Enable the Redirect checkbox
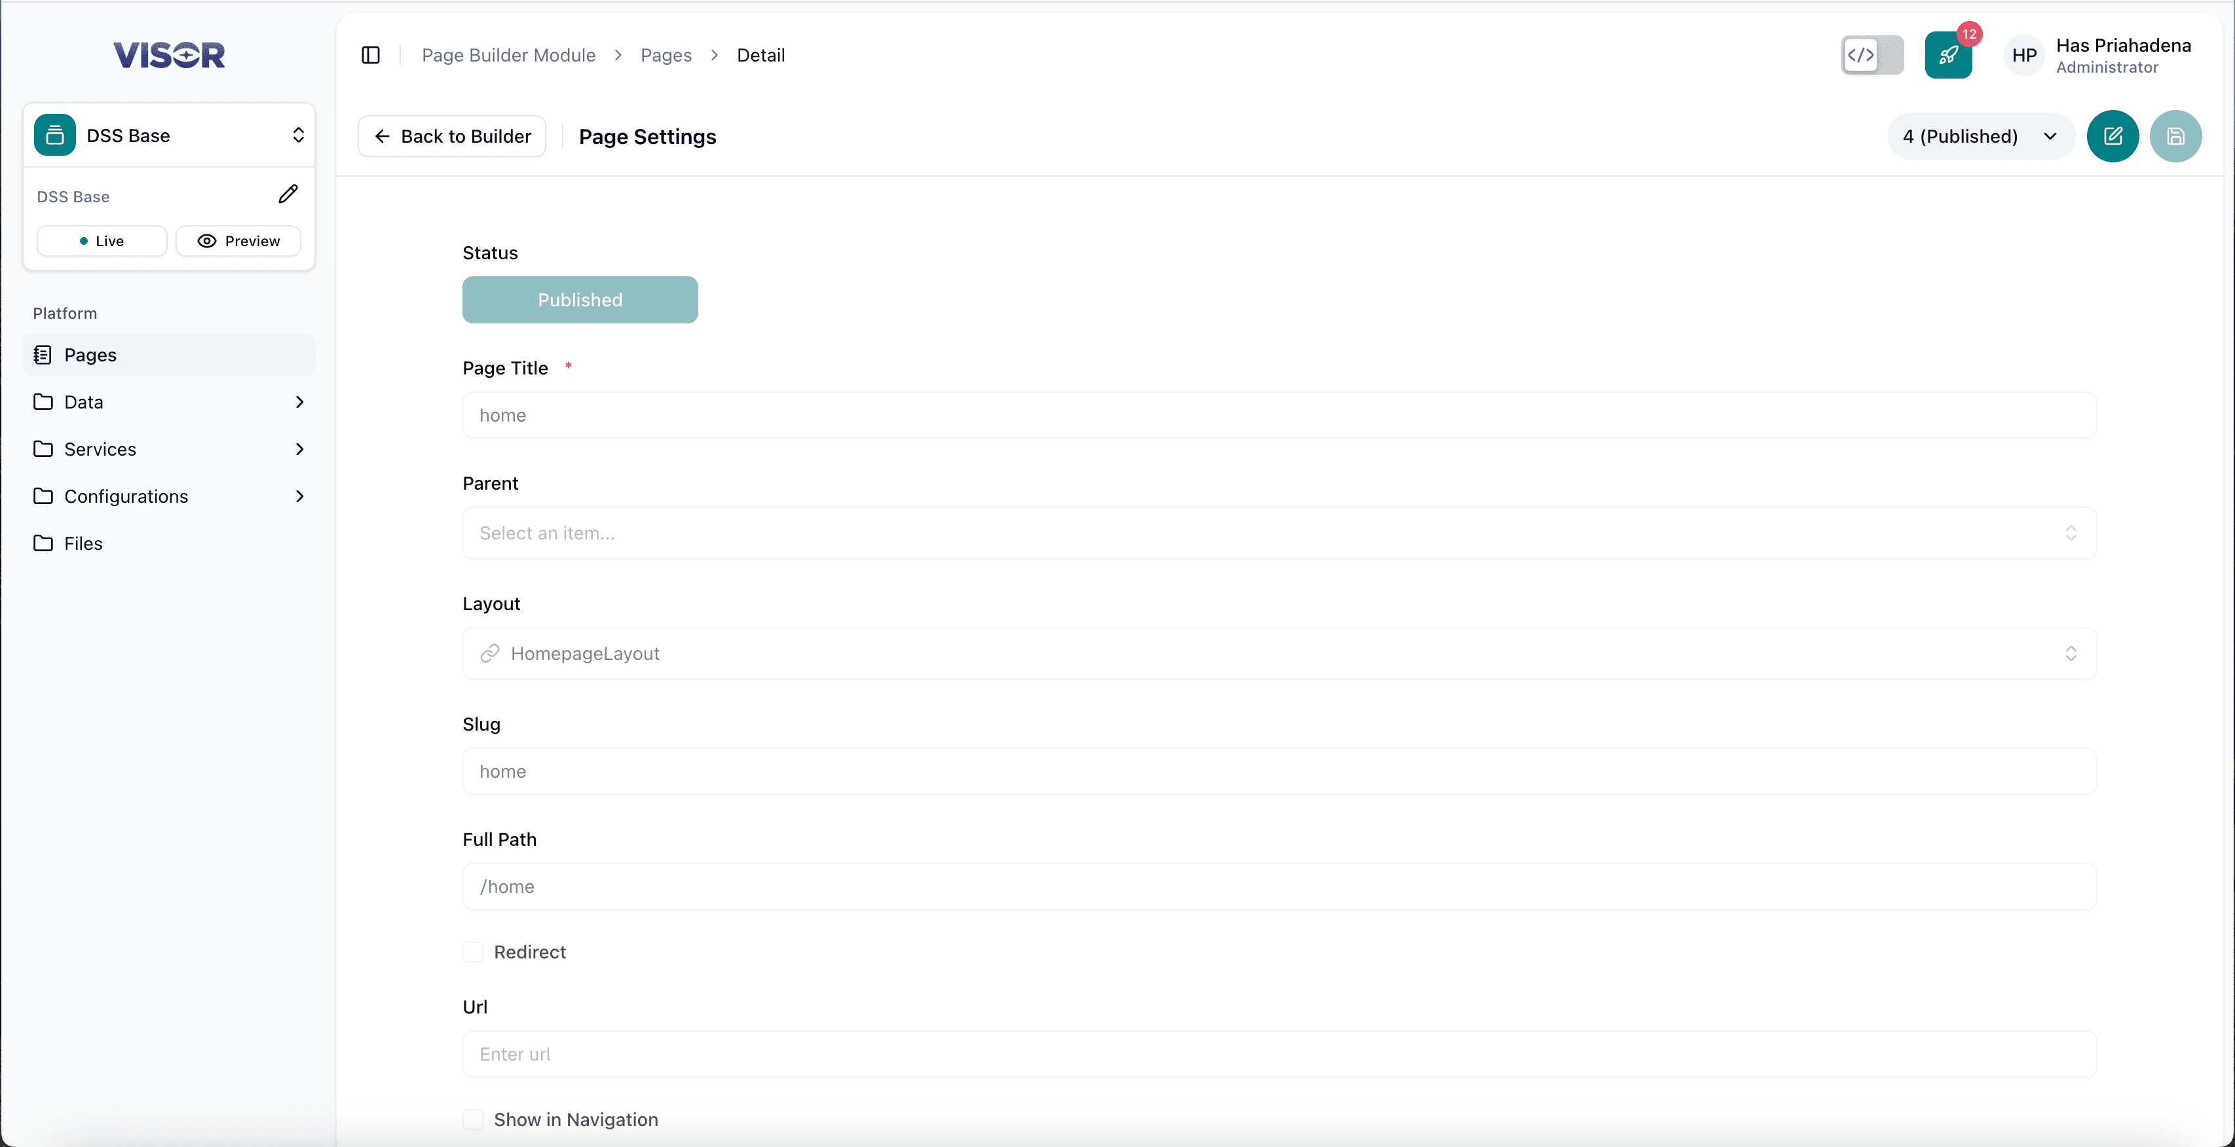Image resolution: width=2235 pixels, height=1147 pixels. click(x=473, y=951)
